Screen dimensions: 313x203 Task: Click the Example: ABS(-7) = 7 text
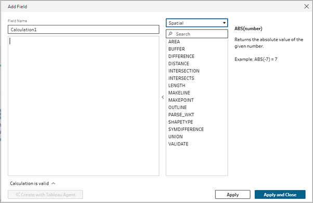256,59
